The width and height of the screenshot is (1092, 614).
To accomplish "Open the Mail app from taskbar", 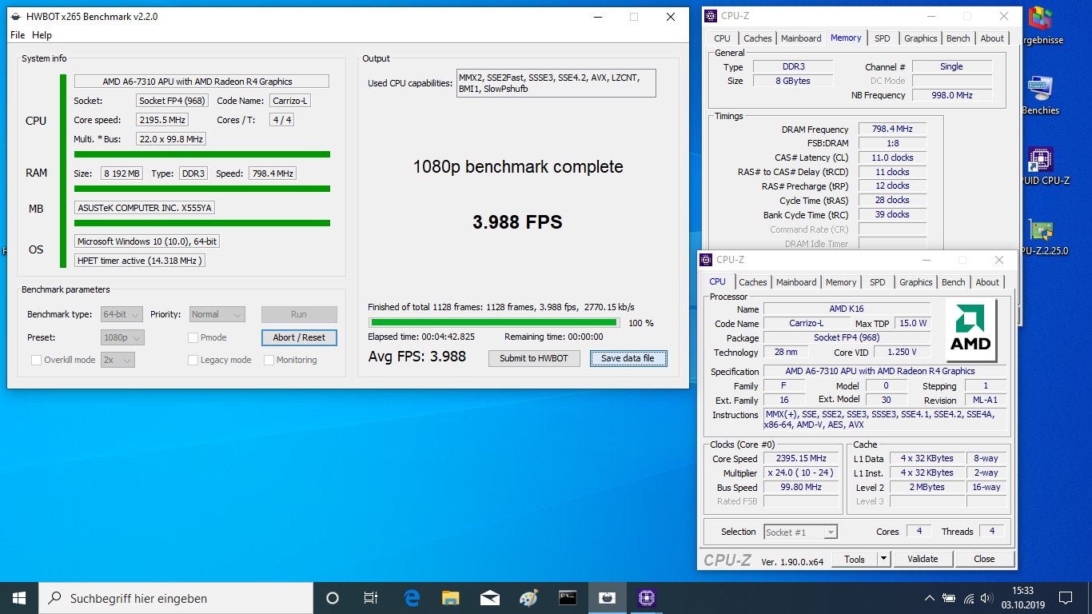I will [x=490, y=598].
